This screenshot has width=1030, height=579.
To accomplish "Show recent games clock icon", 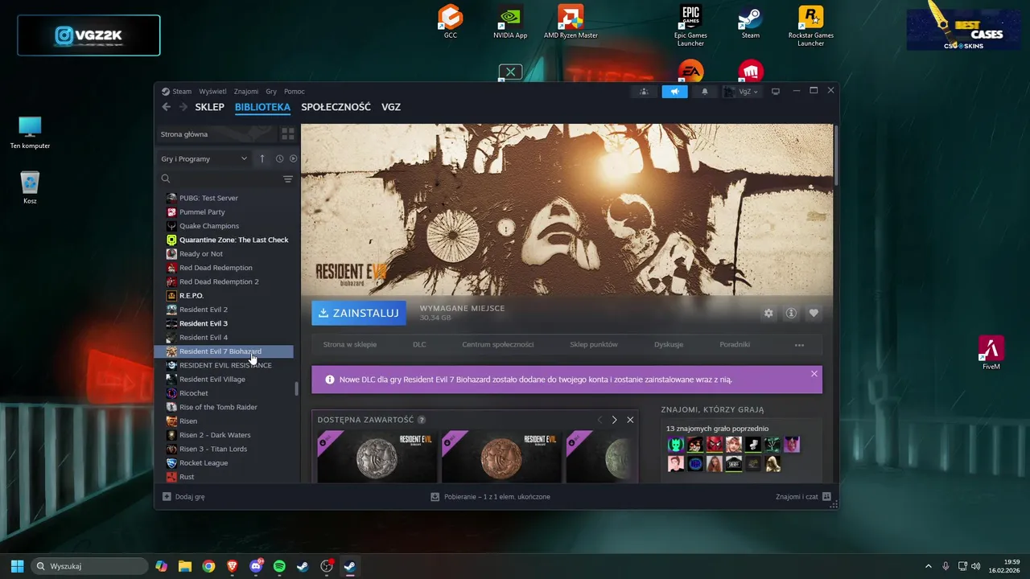I will pos(280,158).
